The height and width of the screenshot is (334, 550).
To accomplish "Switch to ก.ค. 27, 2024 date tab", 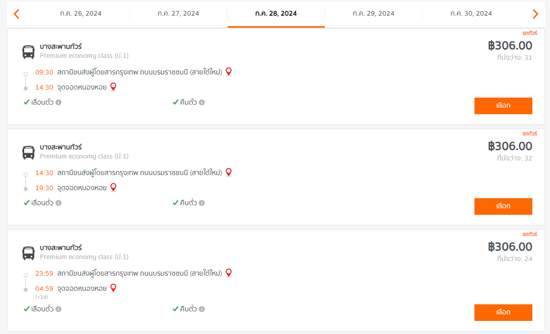I will click(178, 14).
